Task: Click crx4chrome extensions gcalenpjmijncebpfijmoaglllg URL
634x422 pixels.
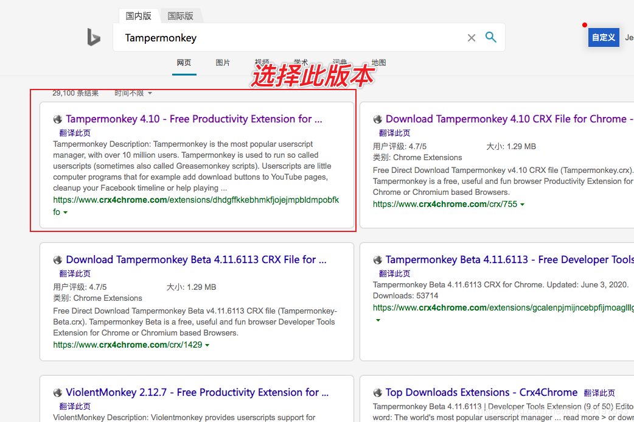Action: click(503, 308)
